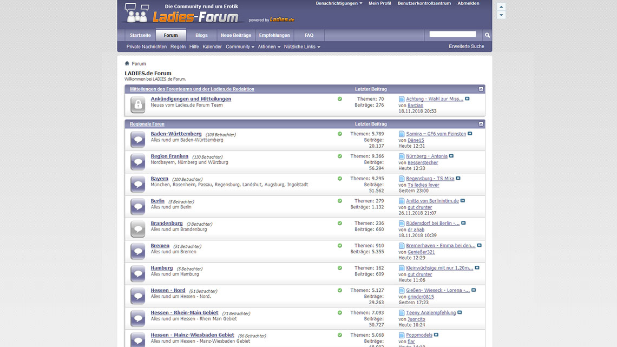
Task: Click the search magnifier icon
Action: tap(487, 35)
